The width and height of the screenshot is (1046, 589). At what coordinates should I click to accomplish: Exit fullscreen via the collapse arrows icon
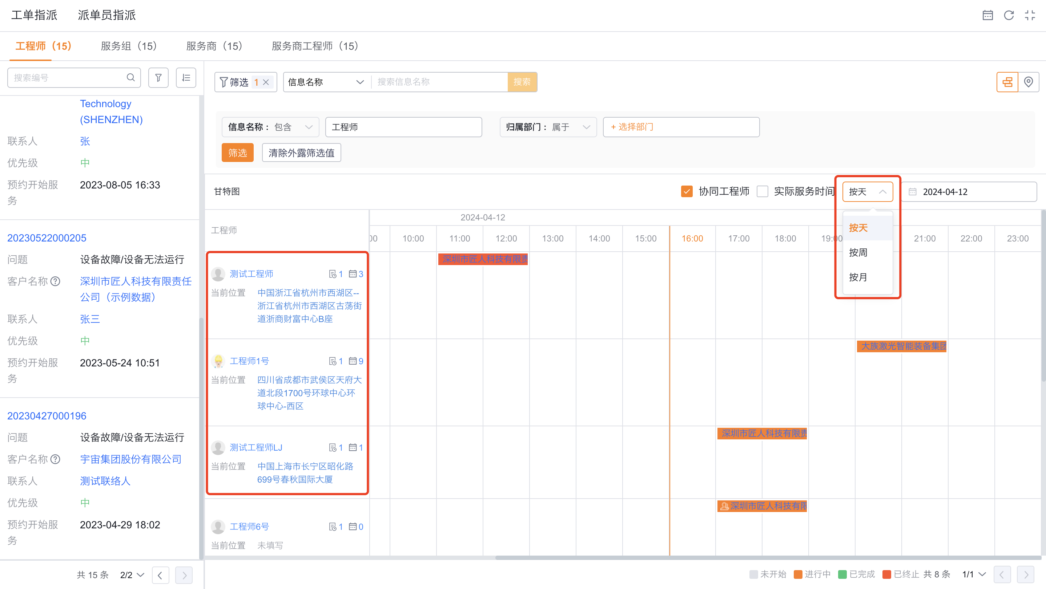click(x=1030, y=15)
